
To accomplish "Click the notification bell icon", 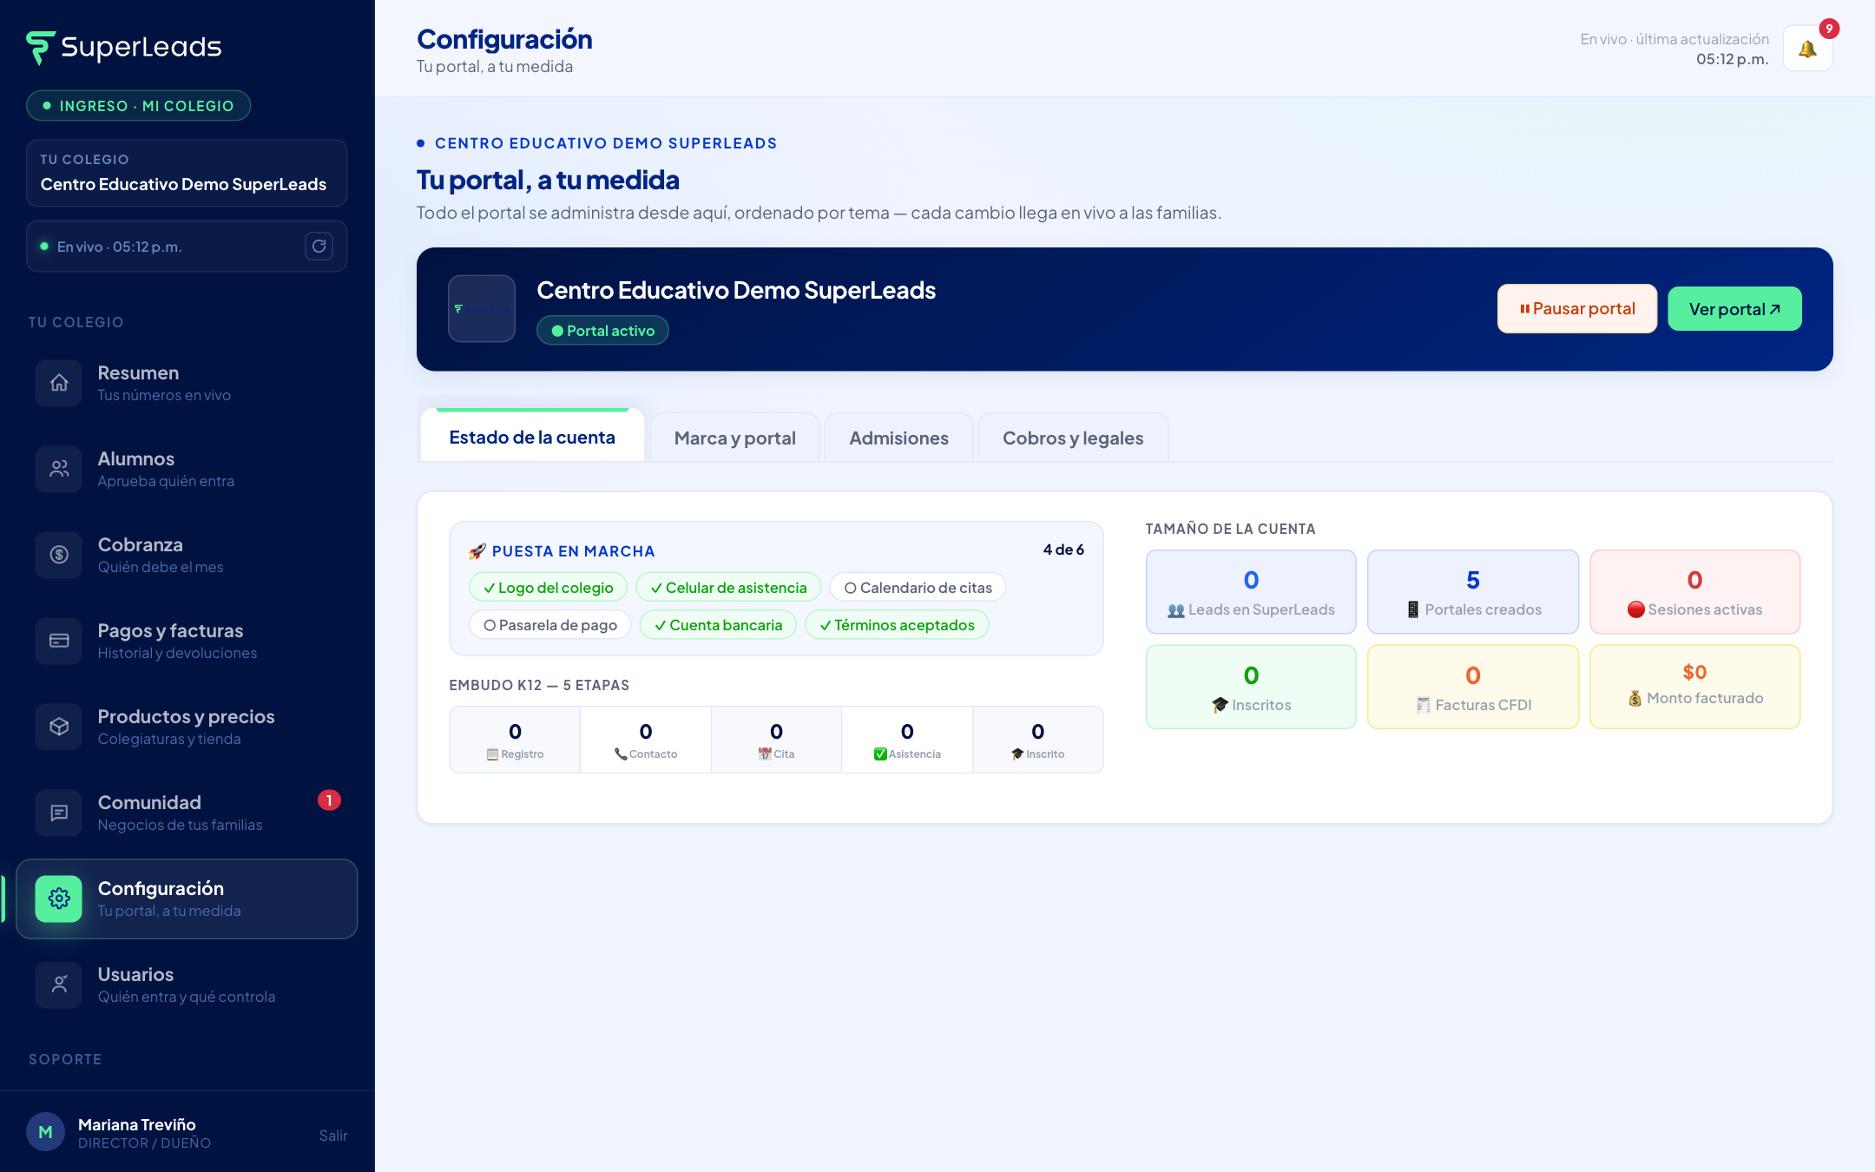I will point(1807,49).
